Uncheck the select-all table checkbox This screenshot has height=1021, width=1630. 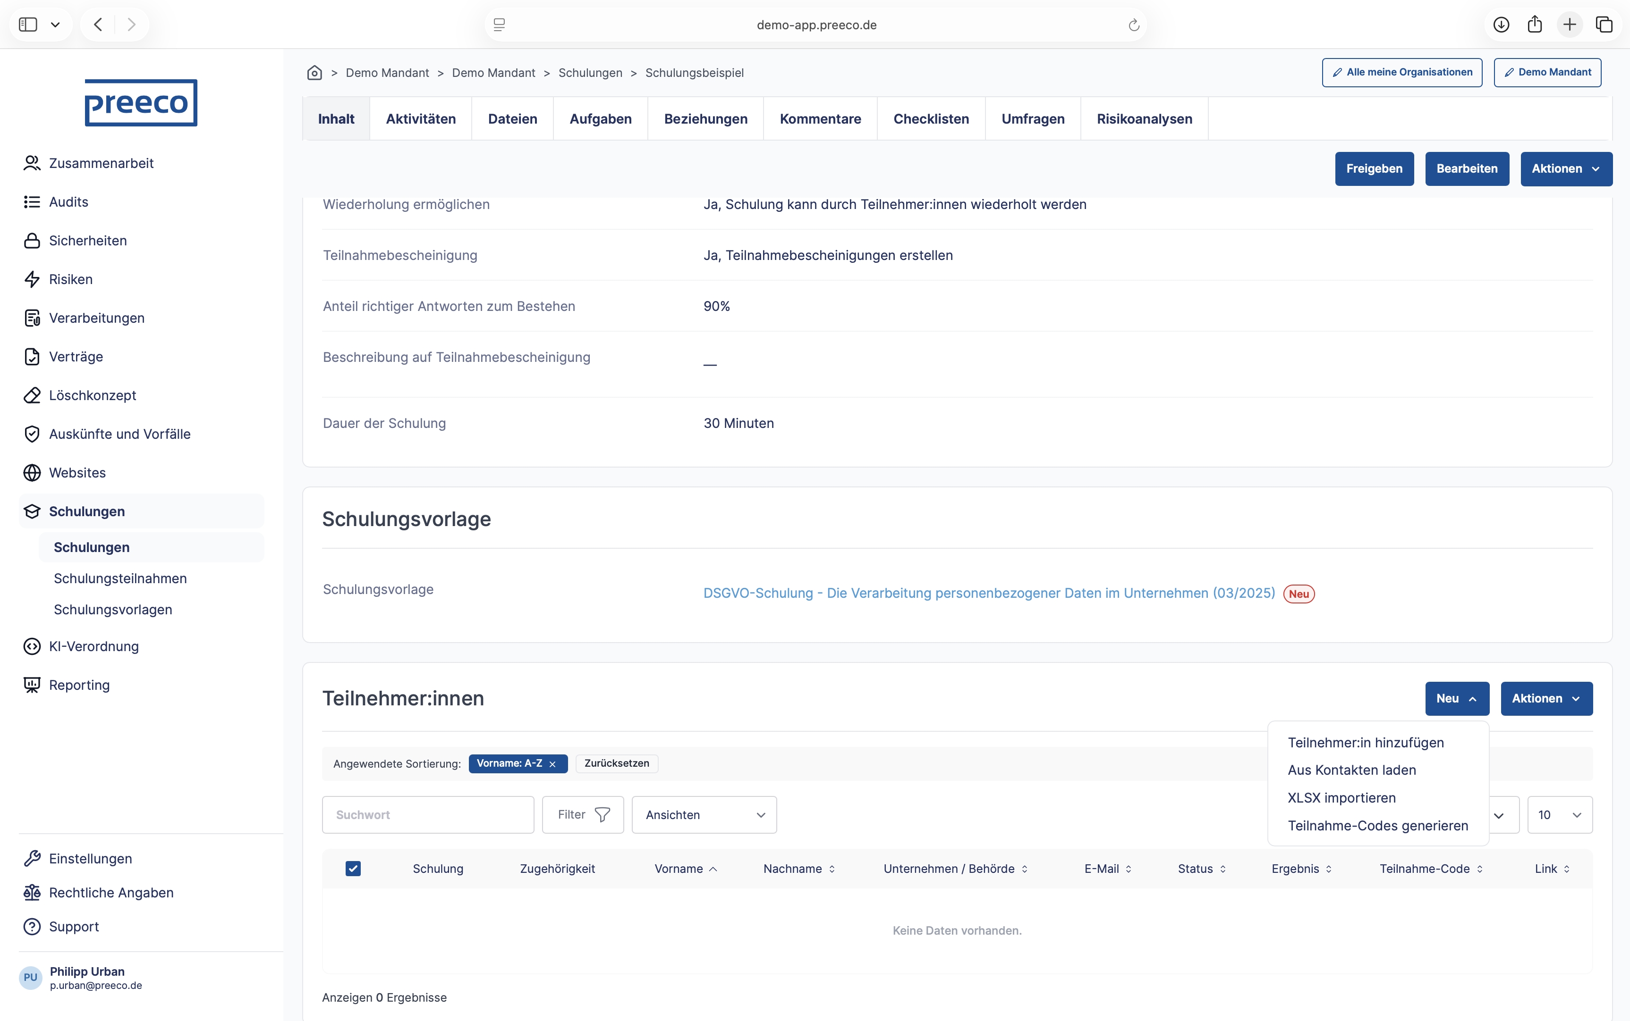click(353, 869)
